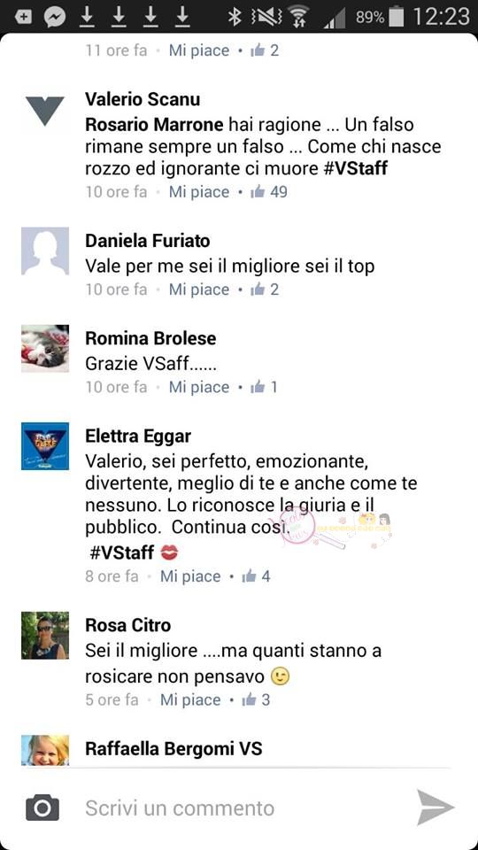
Task: Open Messenger notification in status bar
Action: pos(55,17)
